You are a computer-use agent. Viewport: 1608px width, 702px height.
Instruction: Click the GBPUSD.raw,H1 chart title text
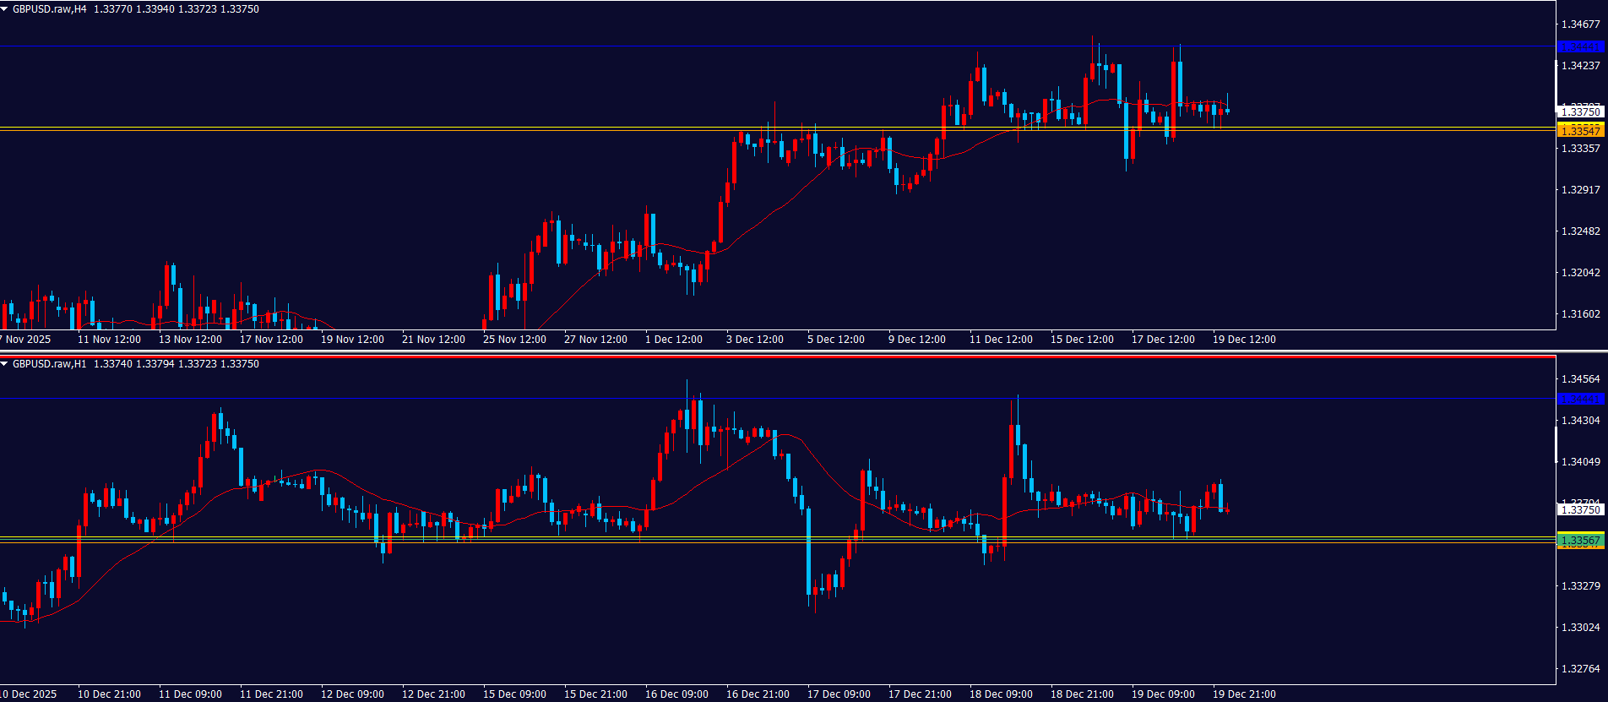coord(49,364)
